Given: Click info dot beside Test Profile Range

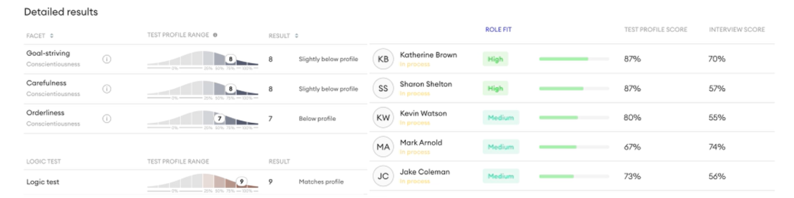Looking at the screenshot, I should 215,35.
